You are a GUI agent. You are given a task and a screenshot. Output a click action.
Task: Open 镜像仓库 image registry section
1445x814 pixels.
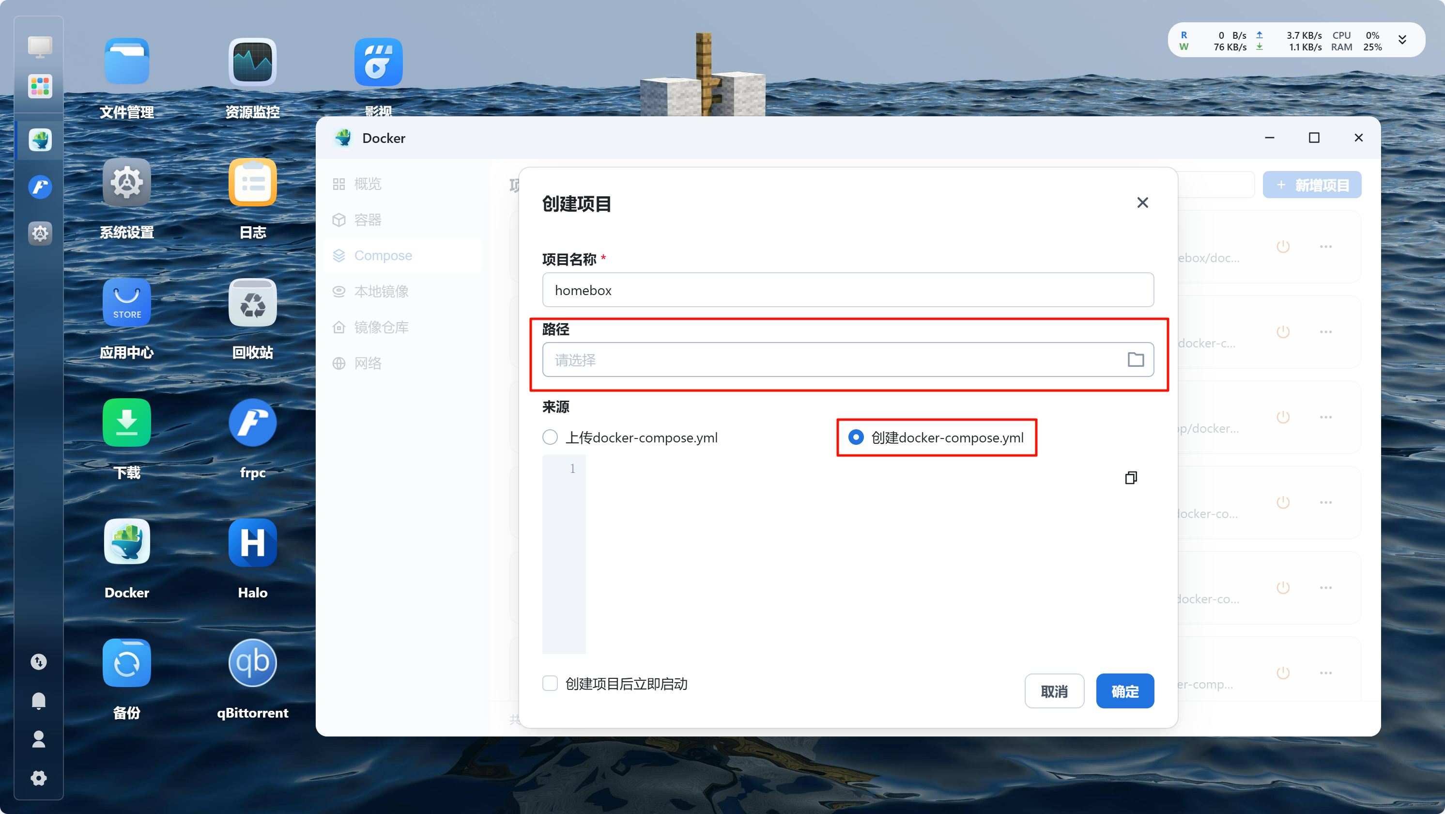(x=402, y=327)
